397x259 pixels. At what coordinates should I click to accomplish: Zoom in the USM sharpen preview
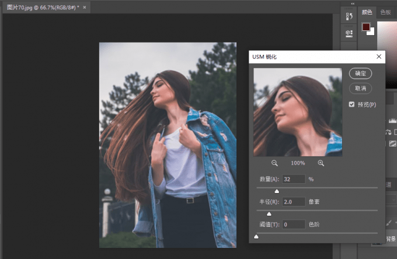[x=321, y=163]
